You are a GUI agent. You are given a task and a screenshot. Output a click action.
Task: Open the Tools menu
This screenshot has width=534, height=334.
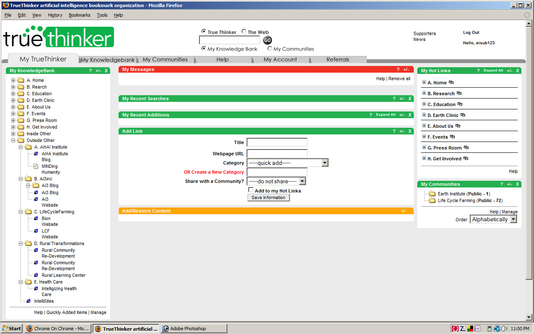(x=102, y=15)
